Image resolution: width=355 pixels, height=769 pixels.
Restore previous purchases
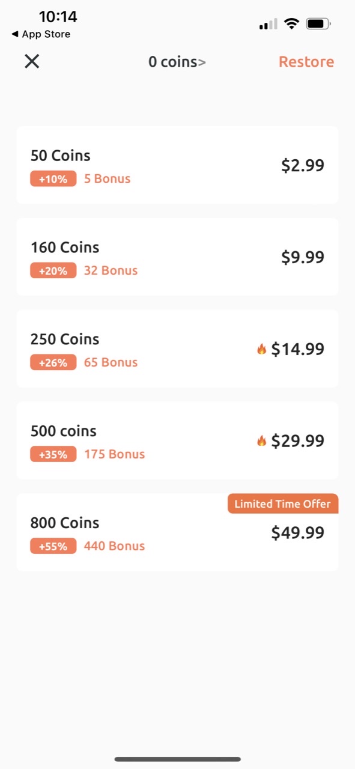tap(306, 61)
